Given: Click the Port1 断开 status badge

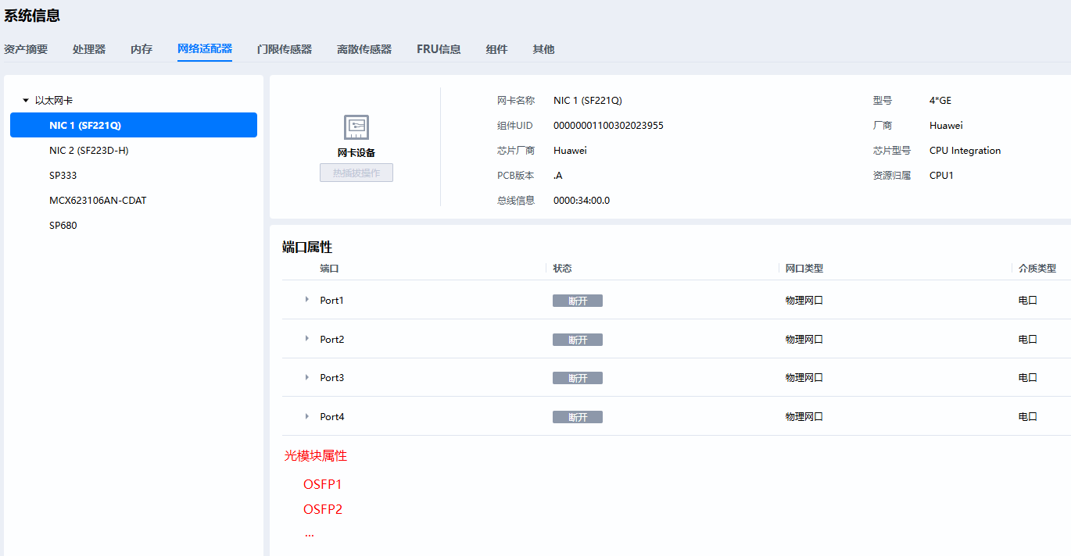Looking at the screenshot, I should click(x=578, y=301).
